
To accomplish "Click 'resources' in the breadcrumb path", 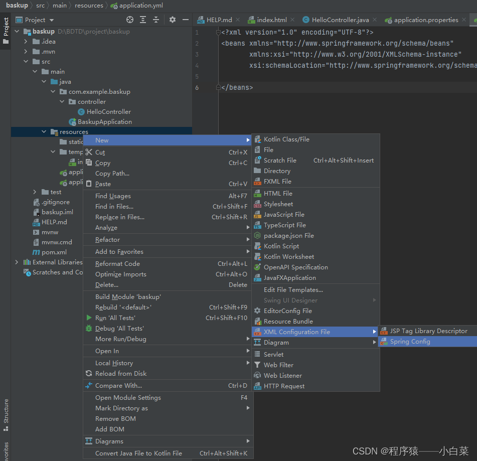I will click(89, 6).
